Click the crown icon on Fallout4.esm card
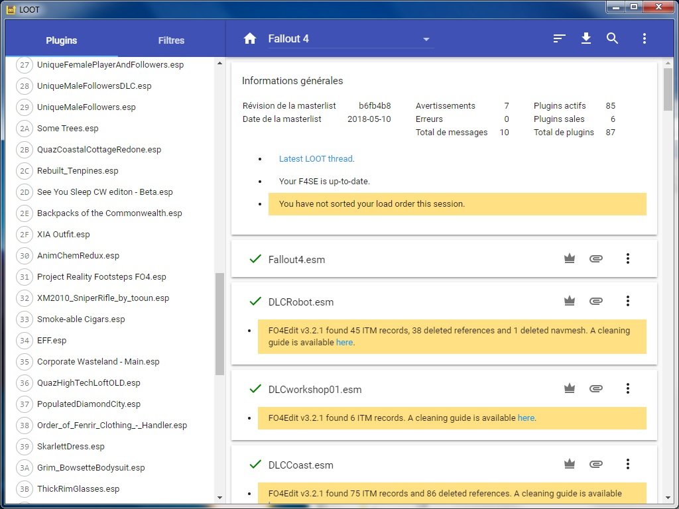 570,259
